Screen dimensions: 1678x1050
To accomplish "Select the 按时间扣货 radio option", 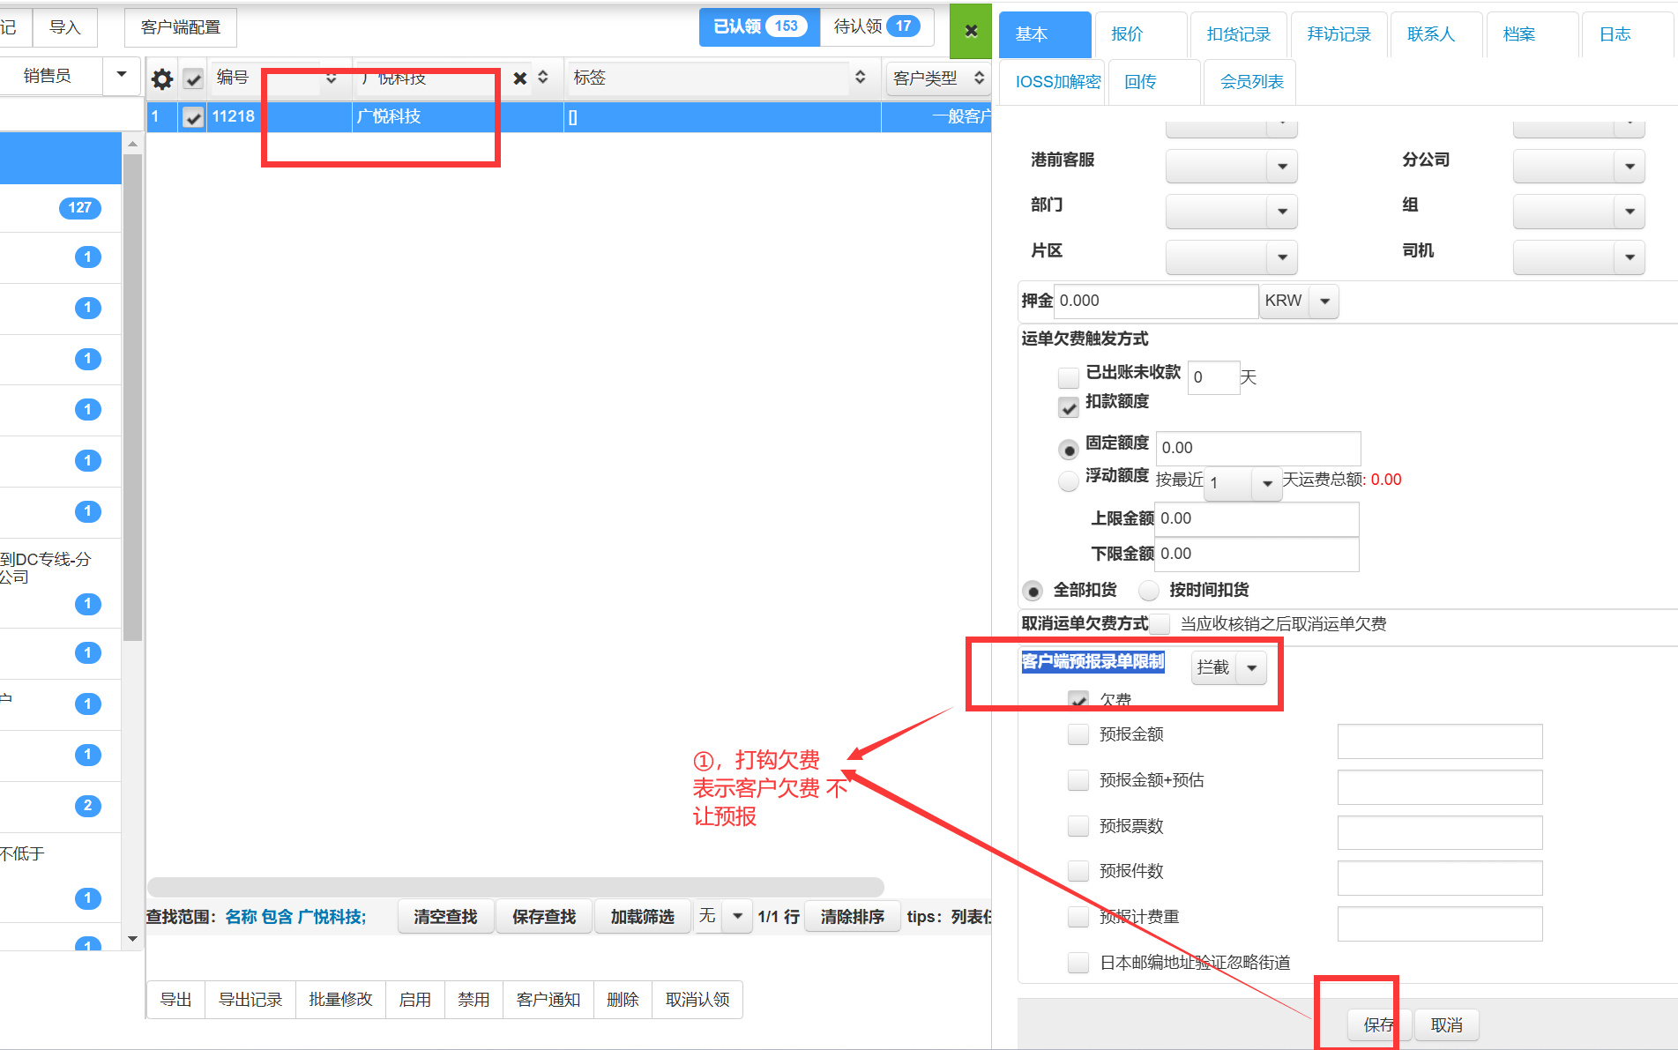I will [x=1149, y=591].
